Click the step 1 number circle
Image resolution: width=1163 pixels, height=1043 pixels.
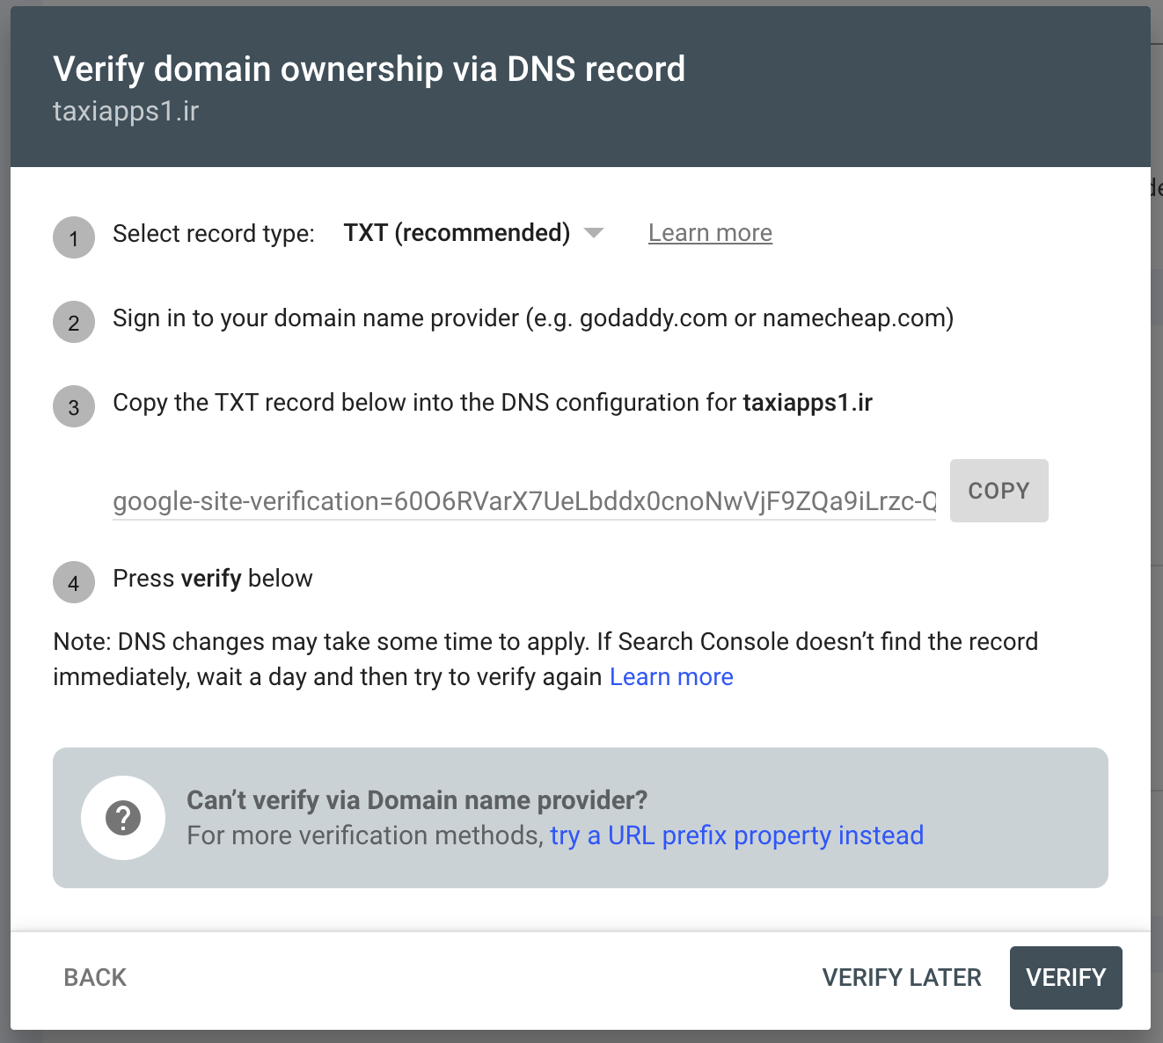tap(74, 237)
